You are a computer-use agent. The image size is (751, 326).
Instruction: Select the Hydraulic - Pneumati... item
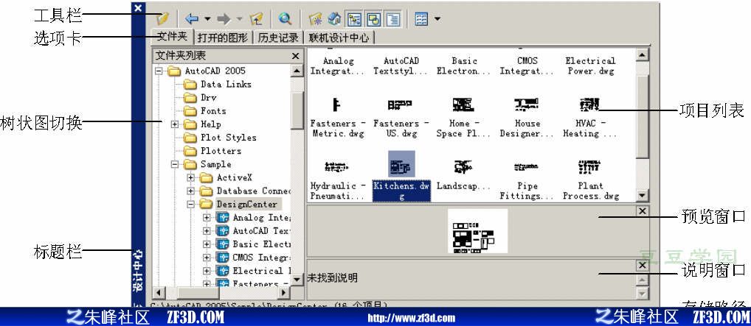tap(338, 180)
